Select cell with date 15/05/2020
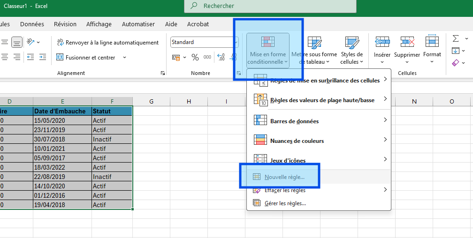This screenshot has width=473, height=238. coord(62,120)
